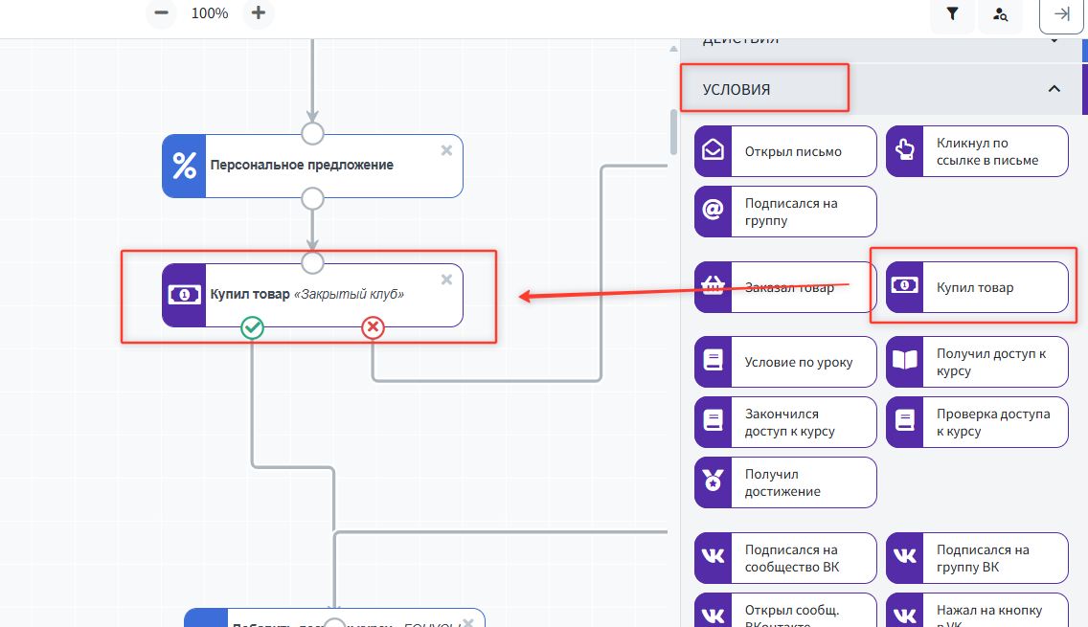
Task: Open the filter funnel icon
Action: pyautogui.click(x=953, y=14)
